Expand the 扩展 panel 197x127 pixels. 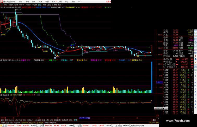click(x=3, y=123)
